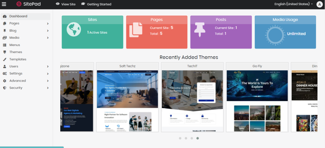Screen dimensions: 325x148
Task: Click the Users person icon in sidebar
Action: tap(4, 66)
